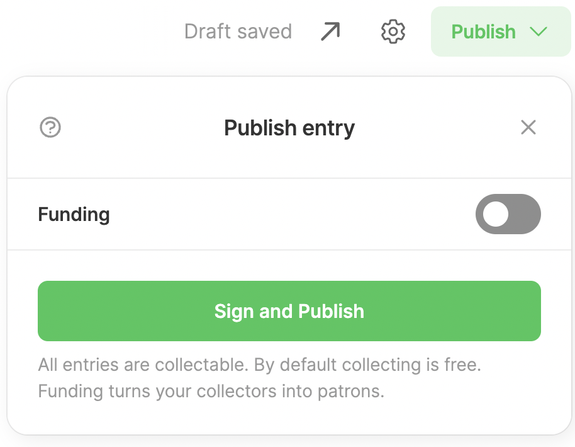The image size is (575, 447).
Task: Show help for publishing an entry
Action: pos(50,127)
